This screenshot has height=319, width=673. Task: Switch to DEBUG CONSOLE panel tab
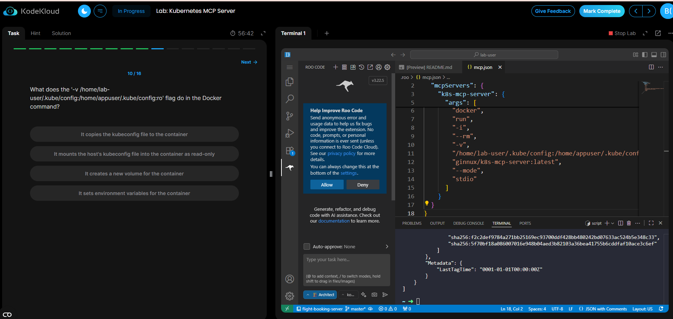[468, 223]
